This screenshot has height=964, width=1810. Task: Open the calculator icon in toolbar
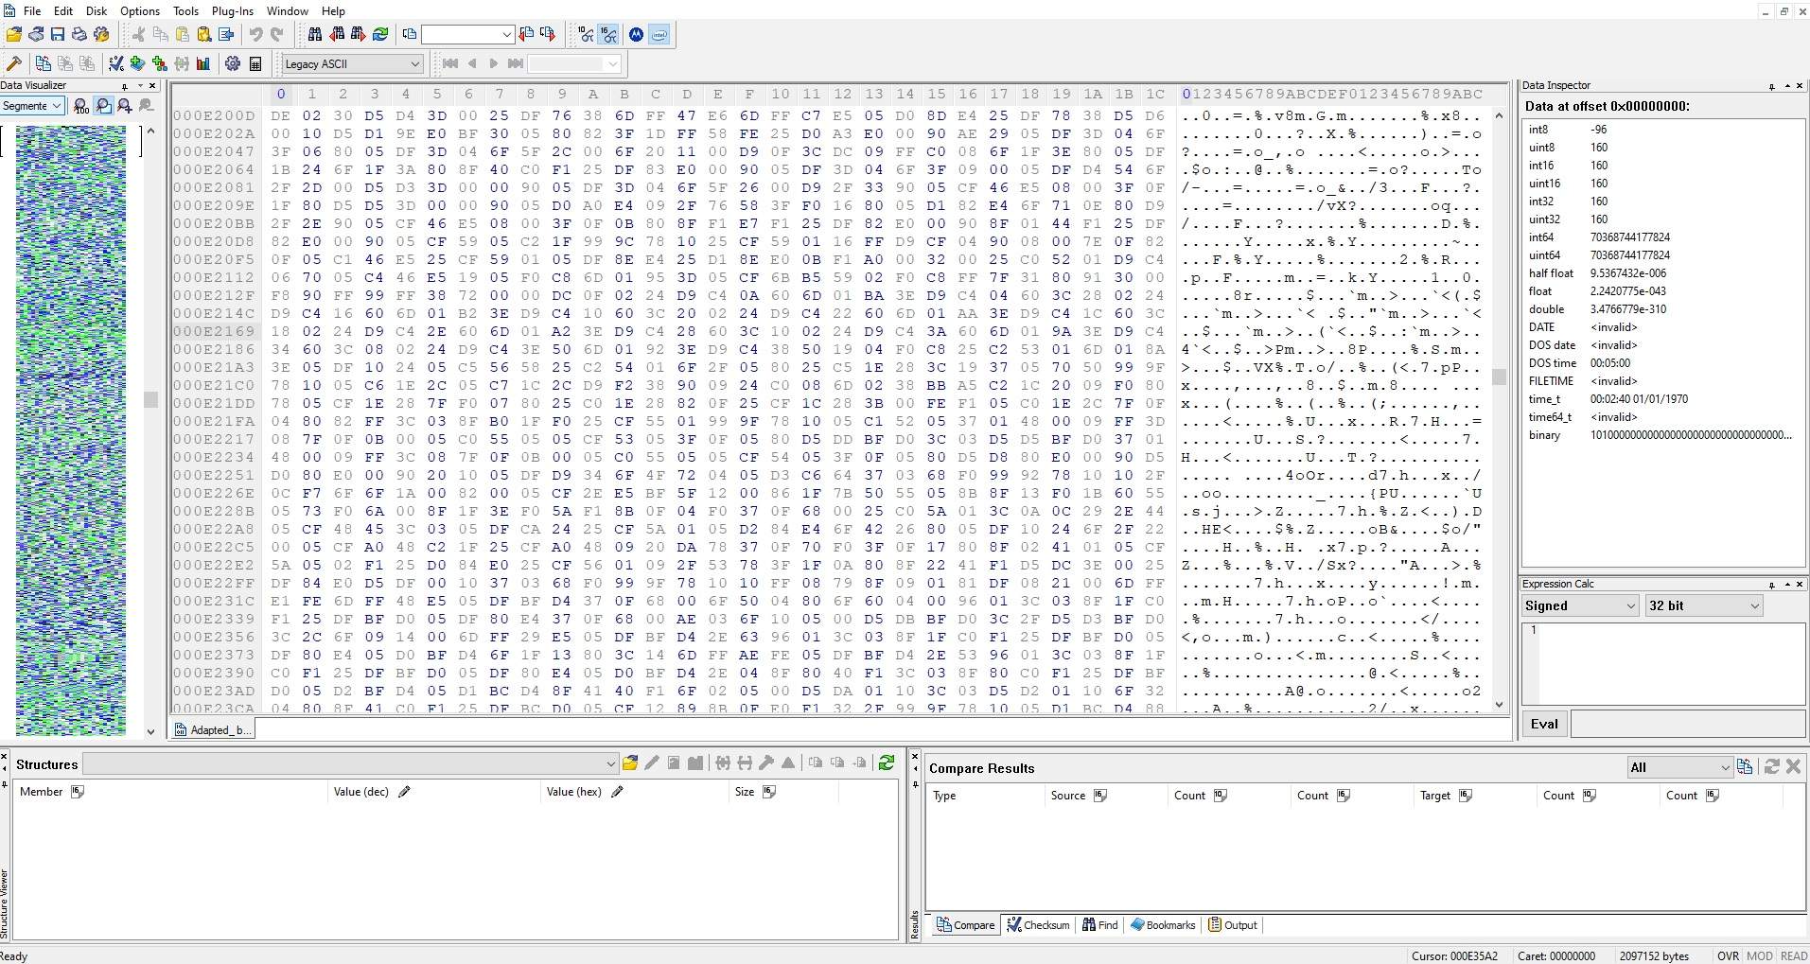[255, 63]
